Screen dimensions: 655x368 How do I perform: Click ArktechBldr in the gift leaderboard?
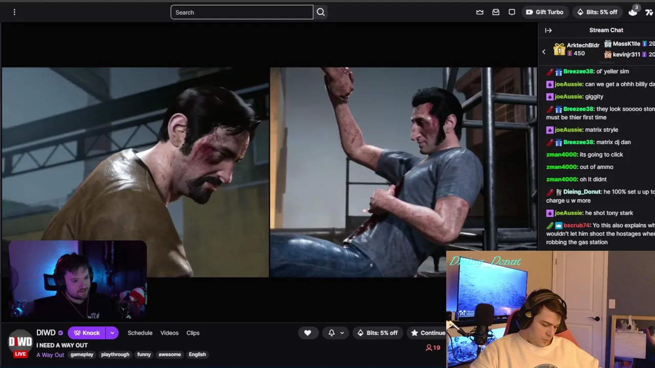[583, 45]
